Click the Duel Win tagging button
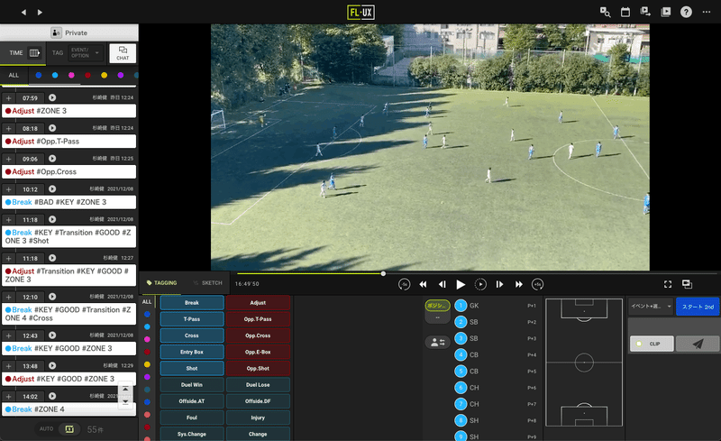Image resolution: width=721 pixels, height=441 pixels. pos(192,385)
